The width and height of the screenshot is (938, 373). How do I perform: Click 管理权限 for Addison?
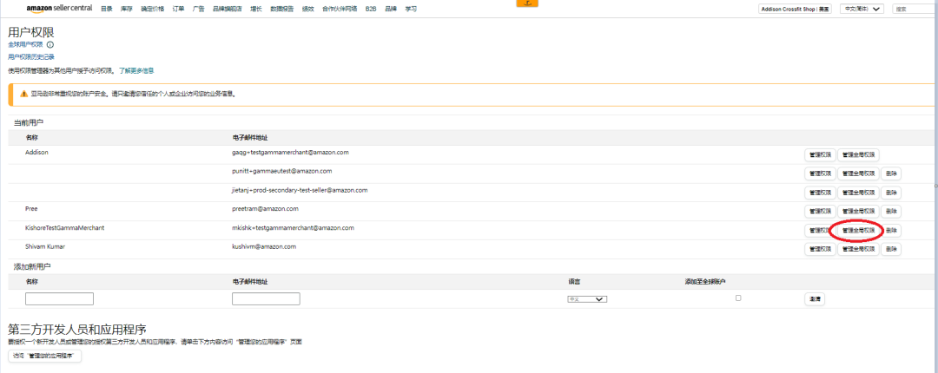click(x=820, y=154)
